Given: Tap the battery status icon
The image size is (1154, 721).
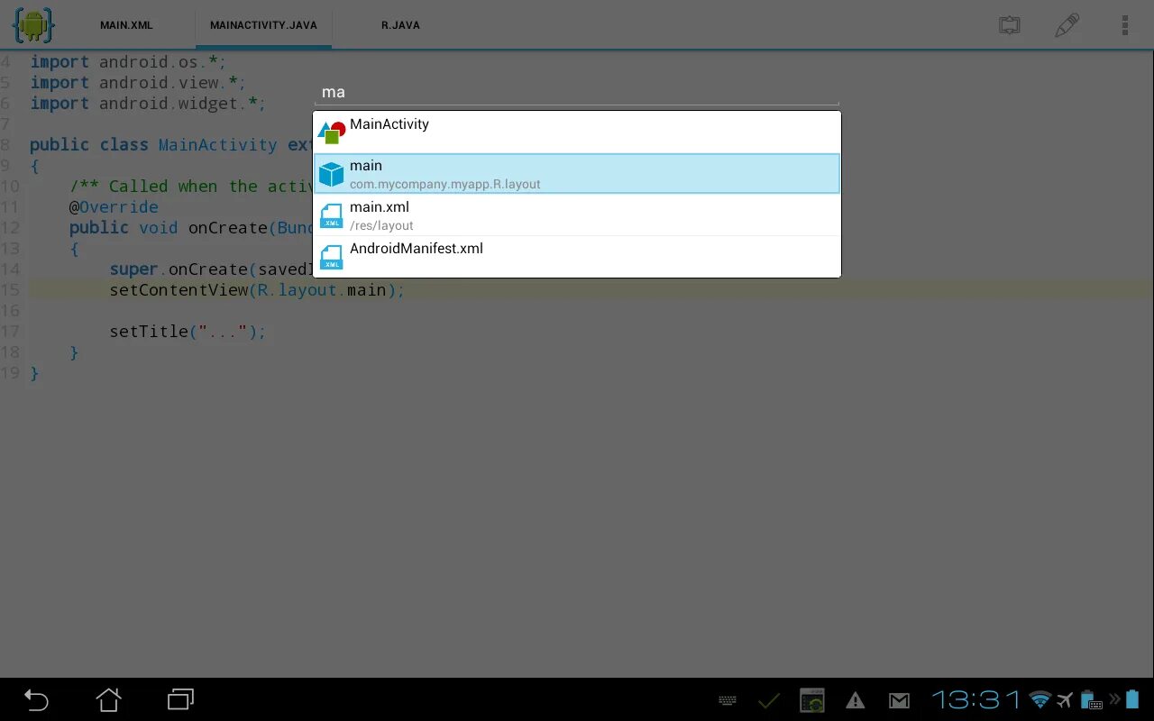Looking at the screenshot, I should click(1132, 699).
